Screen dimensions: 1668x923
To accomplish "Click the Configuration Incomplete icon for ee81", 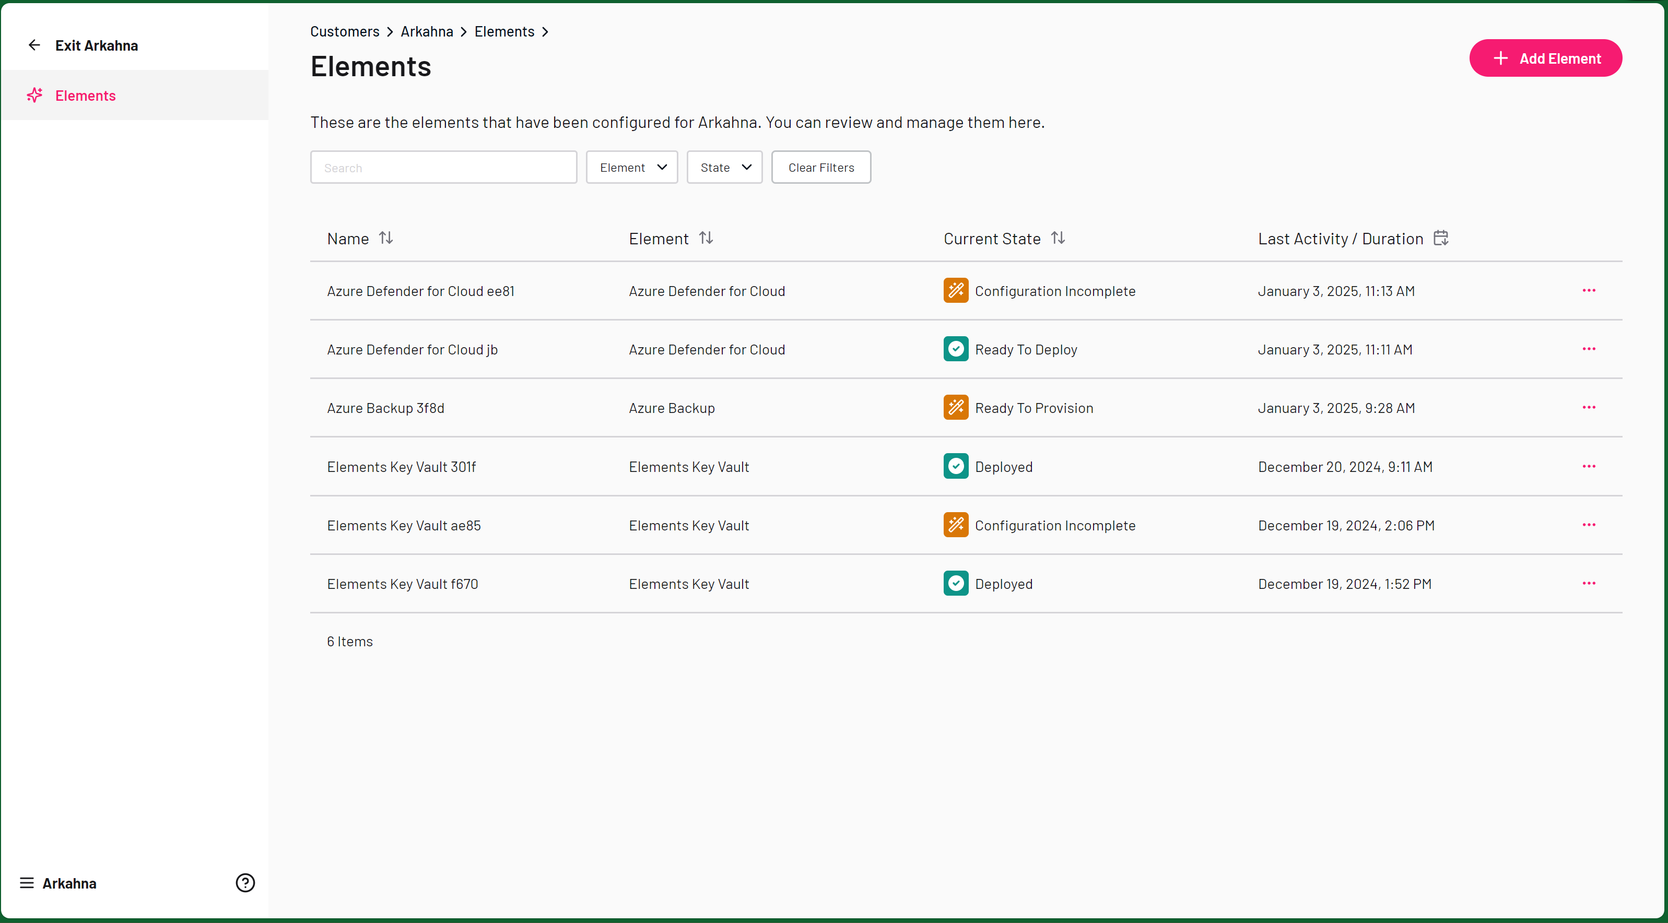I will [955, 290].
